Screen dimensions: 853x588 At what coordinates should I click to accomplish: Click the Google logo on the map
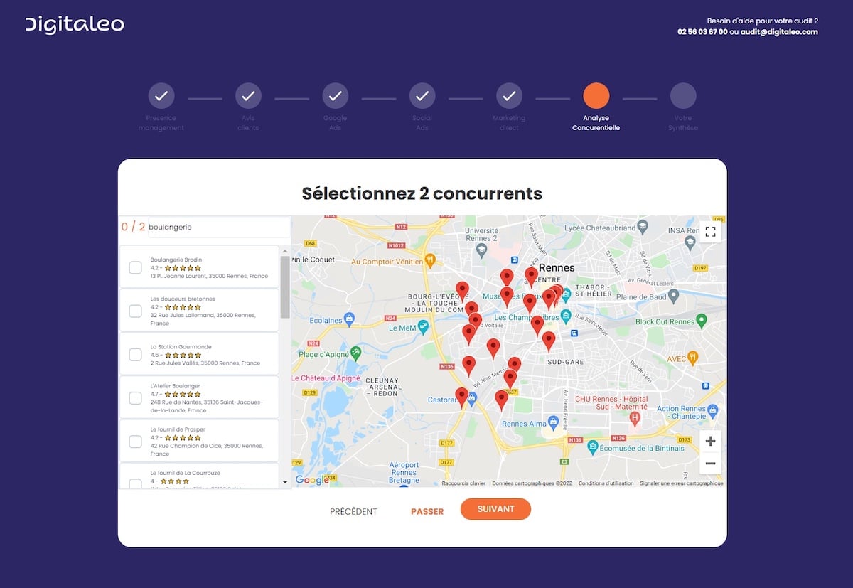313,481
